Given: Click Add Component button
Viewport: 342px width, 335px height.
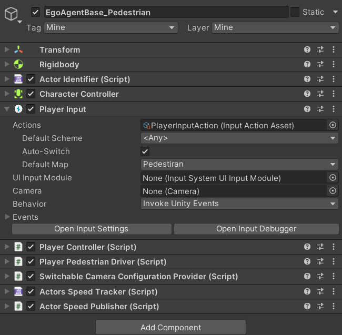Looking at the screenshot, I should 170,327.
